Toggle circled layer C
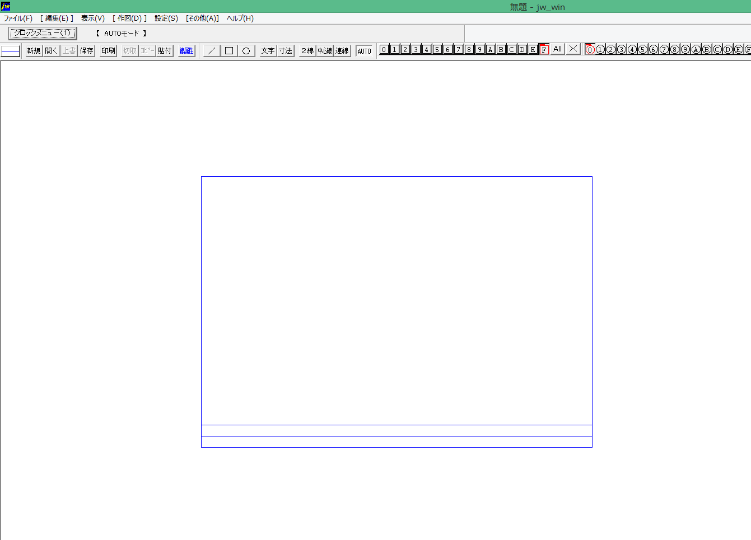The image size is (751, 540). click(x=717, y=49)
